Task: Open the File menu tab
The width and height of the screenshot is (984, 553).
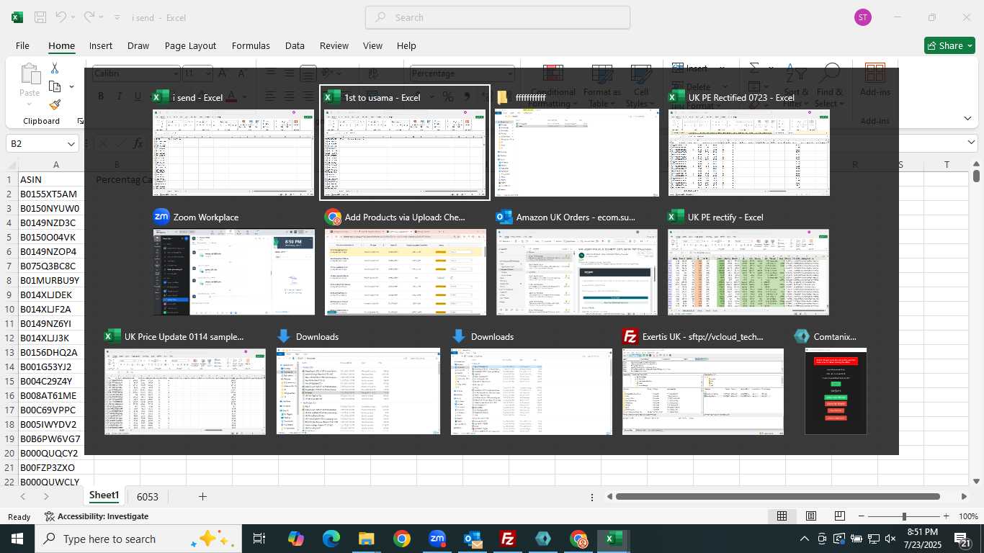Action: tap(22, 45)
